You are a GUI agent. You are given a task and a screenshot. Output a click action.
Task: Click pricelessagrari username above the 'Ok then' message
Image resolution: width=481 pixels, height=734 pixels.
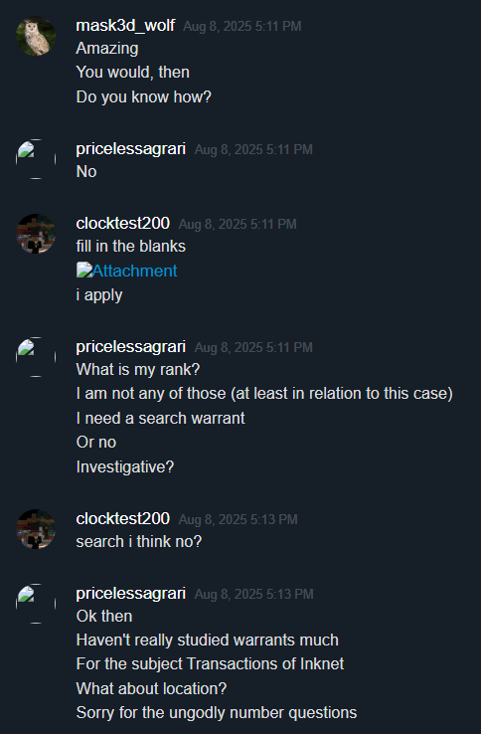(131, 594)
